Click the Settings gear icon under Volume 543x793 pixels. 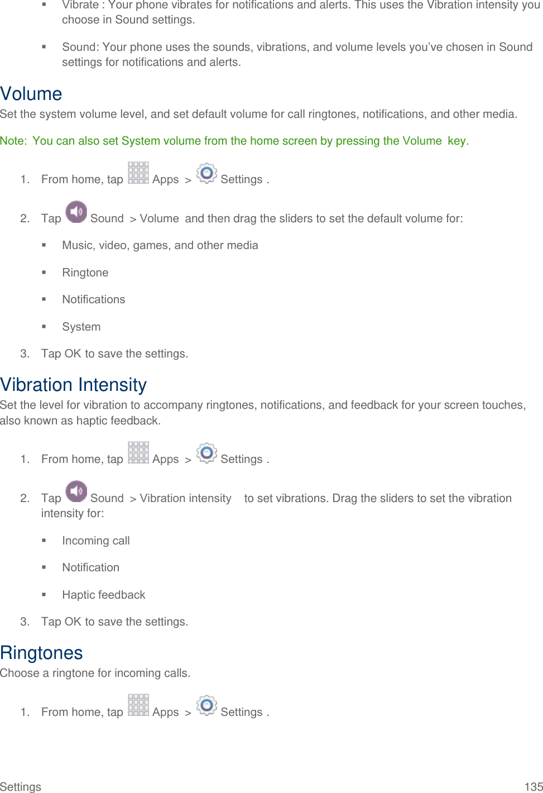click(x=206, y=173)
